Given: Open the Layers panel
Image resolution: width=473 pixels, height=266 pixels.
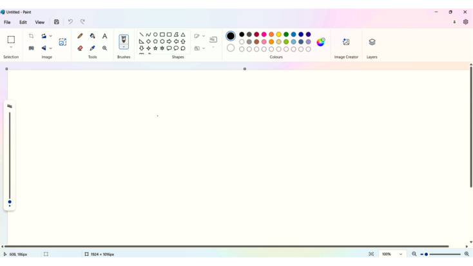Looking at the screenshot, I should pos(372,42).
